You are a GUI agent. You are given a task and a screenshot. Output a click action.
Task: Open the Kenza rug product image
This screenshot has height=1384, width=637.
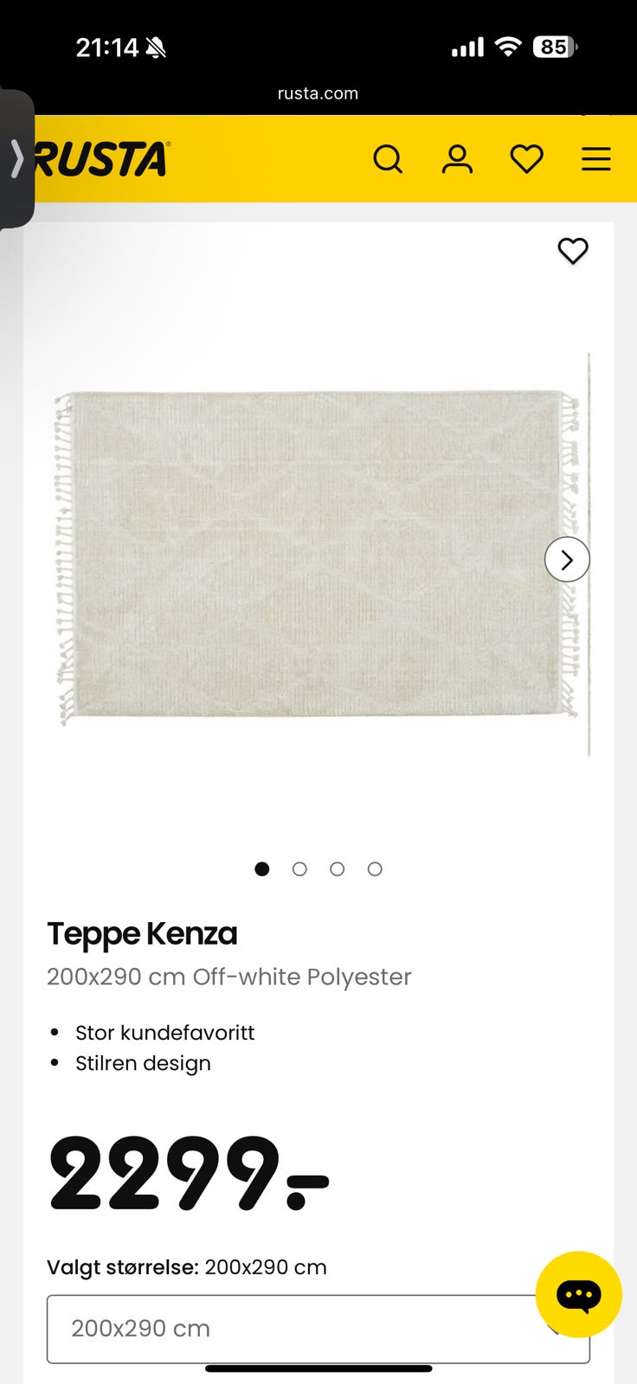tap(316, 556)
